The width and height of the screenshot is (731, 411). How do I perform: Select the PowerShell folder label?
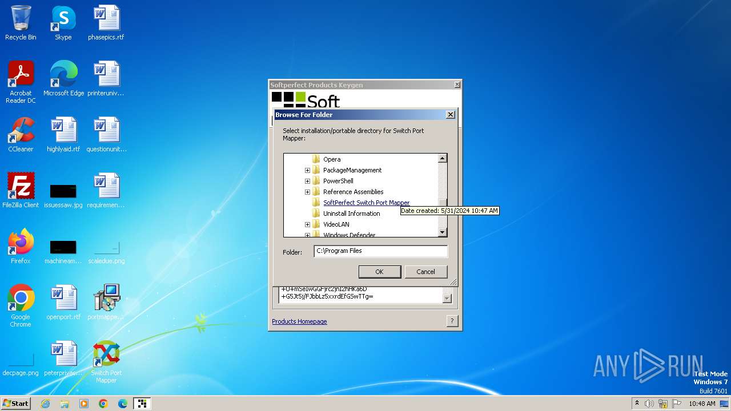338,181
